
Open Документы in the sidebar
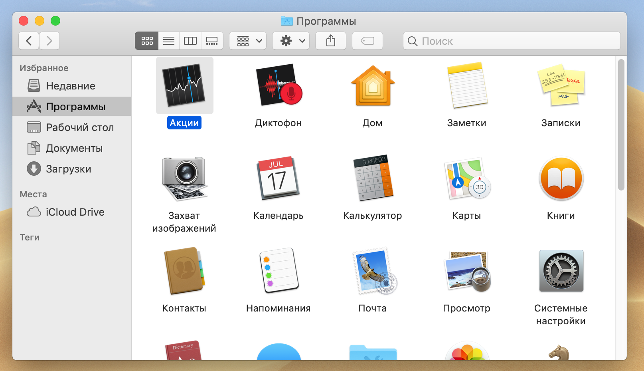coord(72,148)
